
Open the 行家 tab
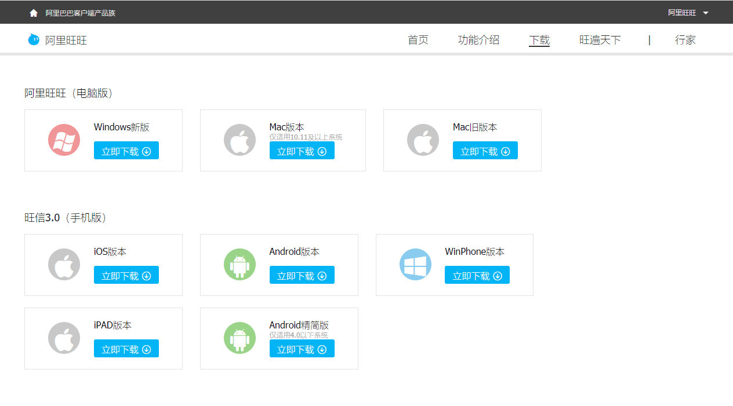[685, 40]
